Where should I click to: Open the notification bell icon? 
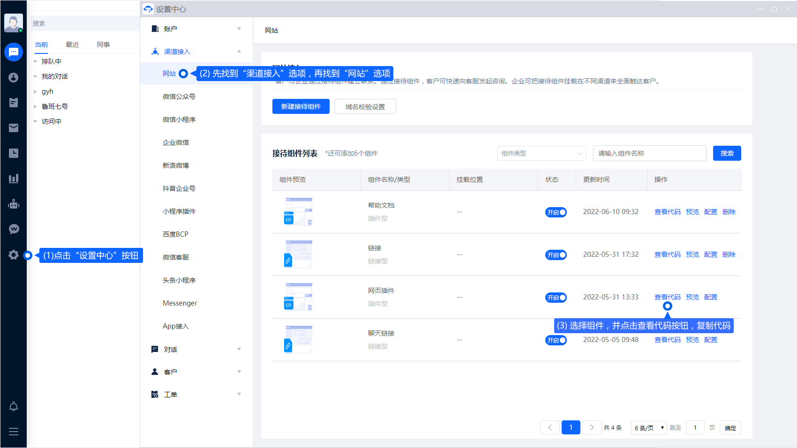[14, 406]
